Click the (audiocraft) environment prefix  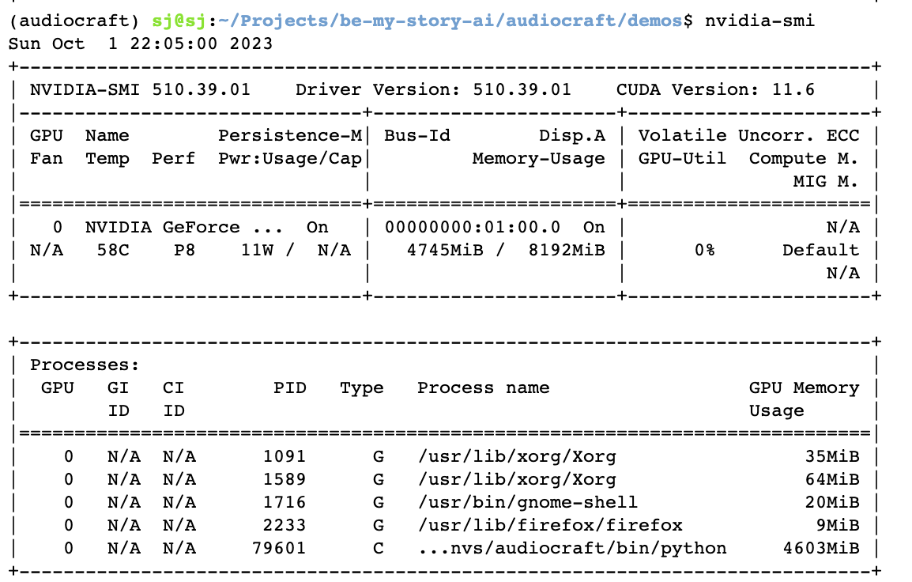pos(73,21)
